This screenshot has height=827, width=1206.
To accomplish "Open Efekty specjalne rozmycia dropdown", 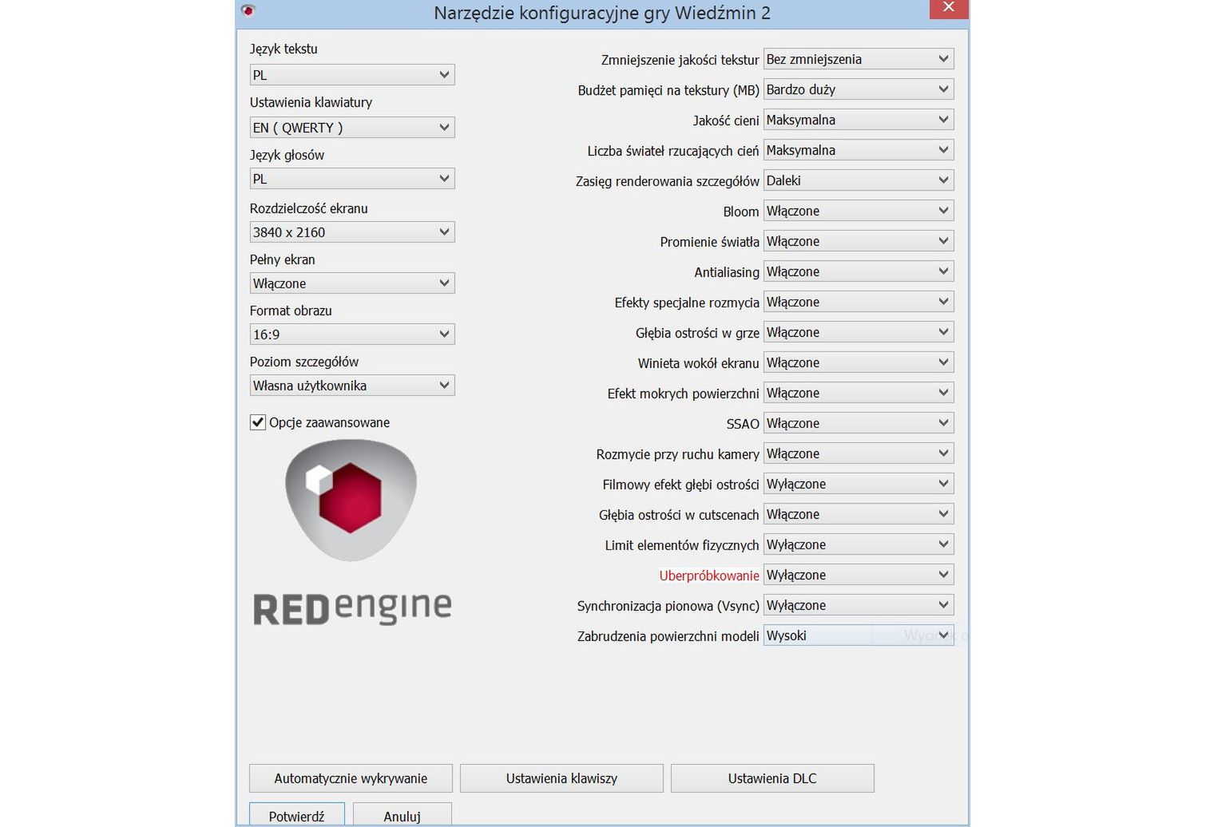I will coord(859,302).
